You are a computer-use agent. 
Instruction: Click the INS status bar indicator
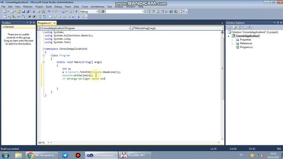point(279,149)
